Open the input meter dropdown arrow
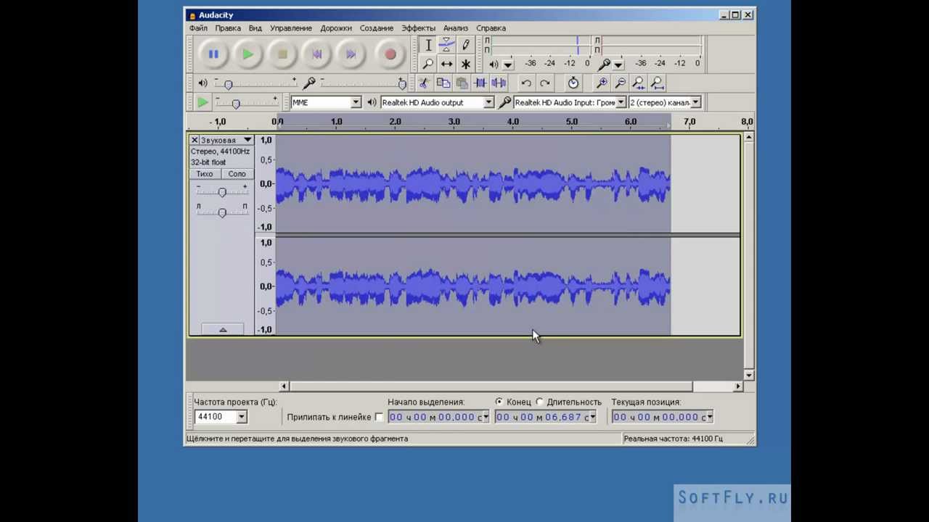Viewport: 929px width, 522px height. (x=618, y=65)
